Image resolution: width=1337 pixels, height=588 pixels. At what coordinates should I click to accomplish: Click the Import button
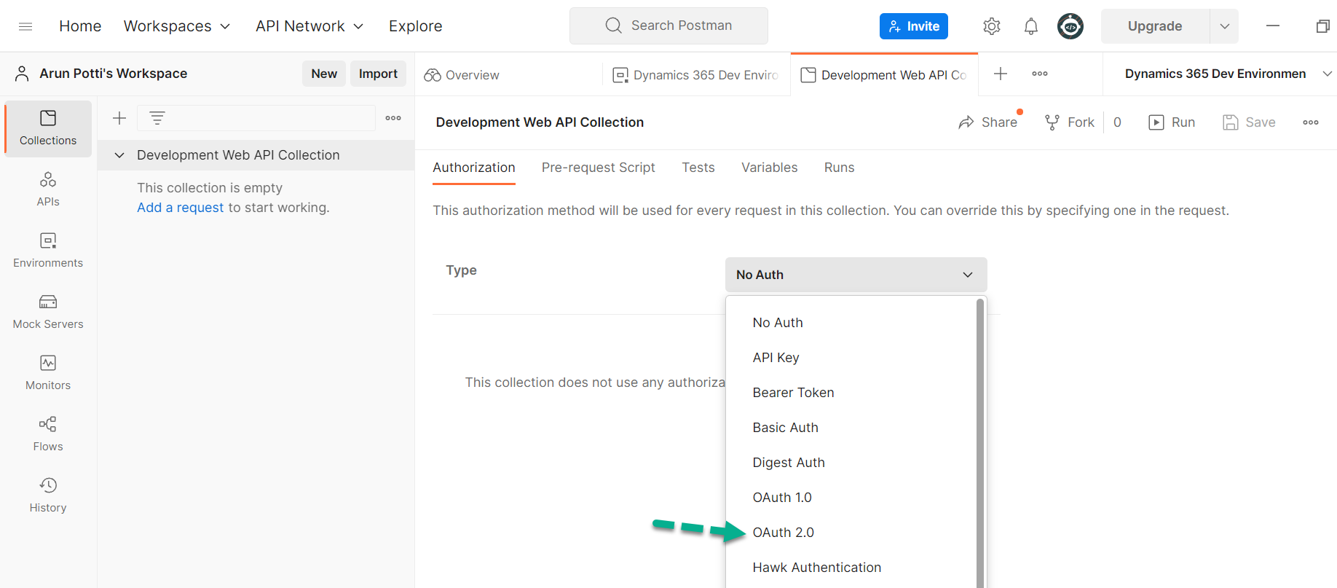pyautogui.click(x=378, y=74)
